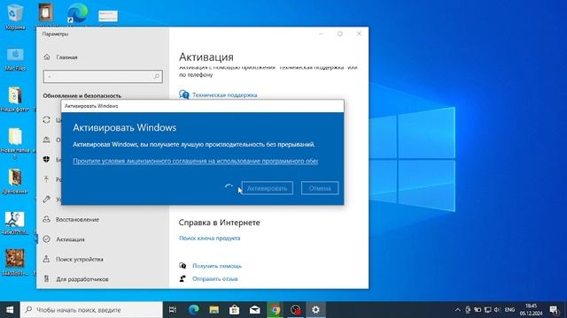Open File Explorer from the taskbar

pyautogui.click(x=214, y=310)
